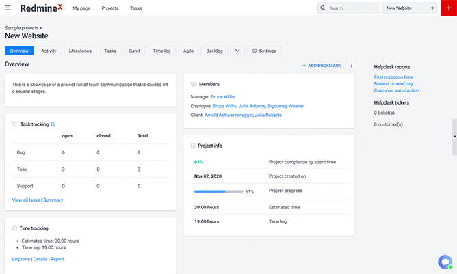Click View all tasks link

pyautogui.click(x=26, y=200)
